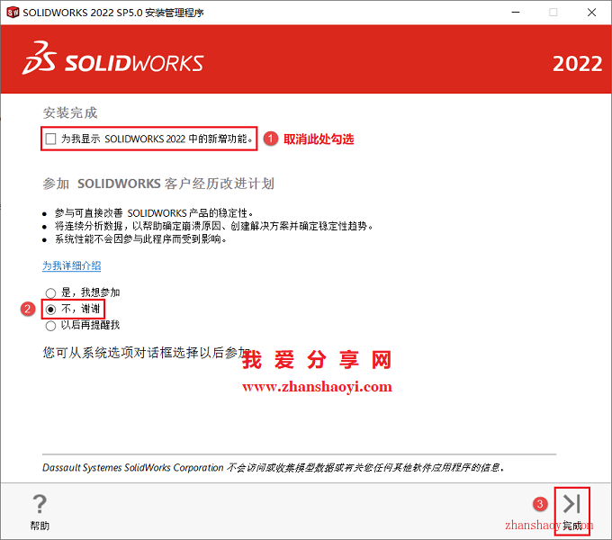Click the SOLIDWORKS logo in the banner
Screen dimensions: 612x540
click(112, 58)
